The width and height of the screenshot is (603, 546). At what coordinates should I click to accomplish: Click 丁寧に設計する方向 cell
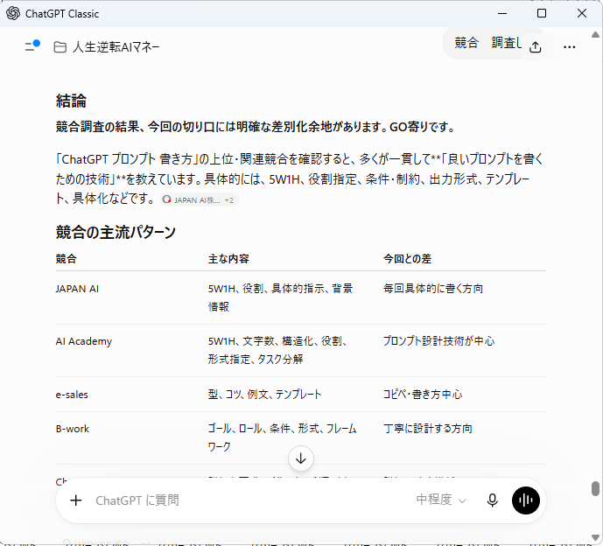point(428,429)
